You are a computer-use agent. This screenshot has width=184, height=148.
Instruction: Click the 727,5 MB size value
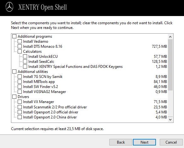tap(159, 47)
